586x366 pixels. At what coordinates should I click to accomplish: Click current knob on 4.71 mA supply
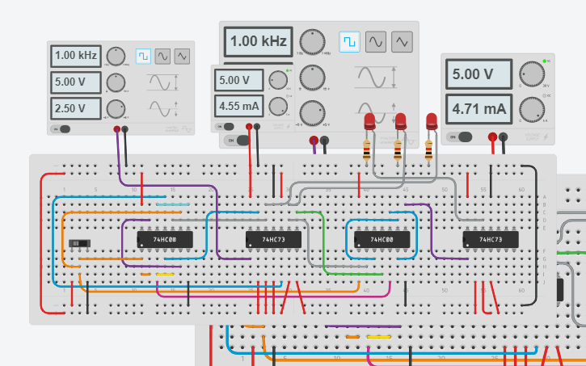[x=531, y=108]
